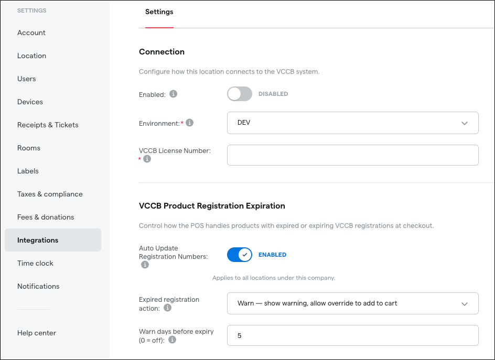
Task: Click 'Applies to all locations under this company.' text
Action: click(274, 278)
